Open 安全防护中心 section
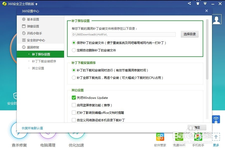Viewport: 225px width, 150px height. tap(36, 40)
